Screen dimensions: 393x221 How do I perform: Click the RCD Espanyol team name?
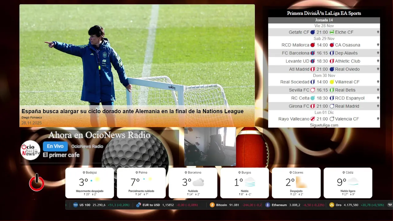(350, 98)
